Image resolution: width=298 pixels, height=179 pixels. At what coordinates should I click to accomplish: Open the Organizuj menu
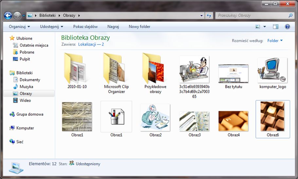tap(19, 27)
